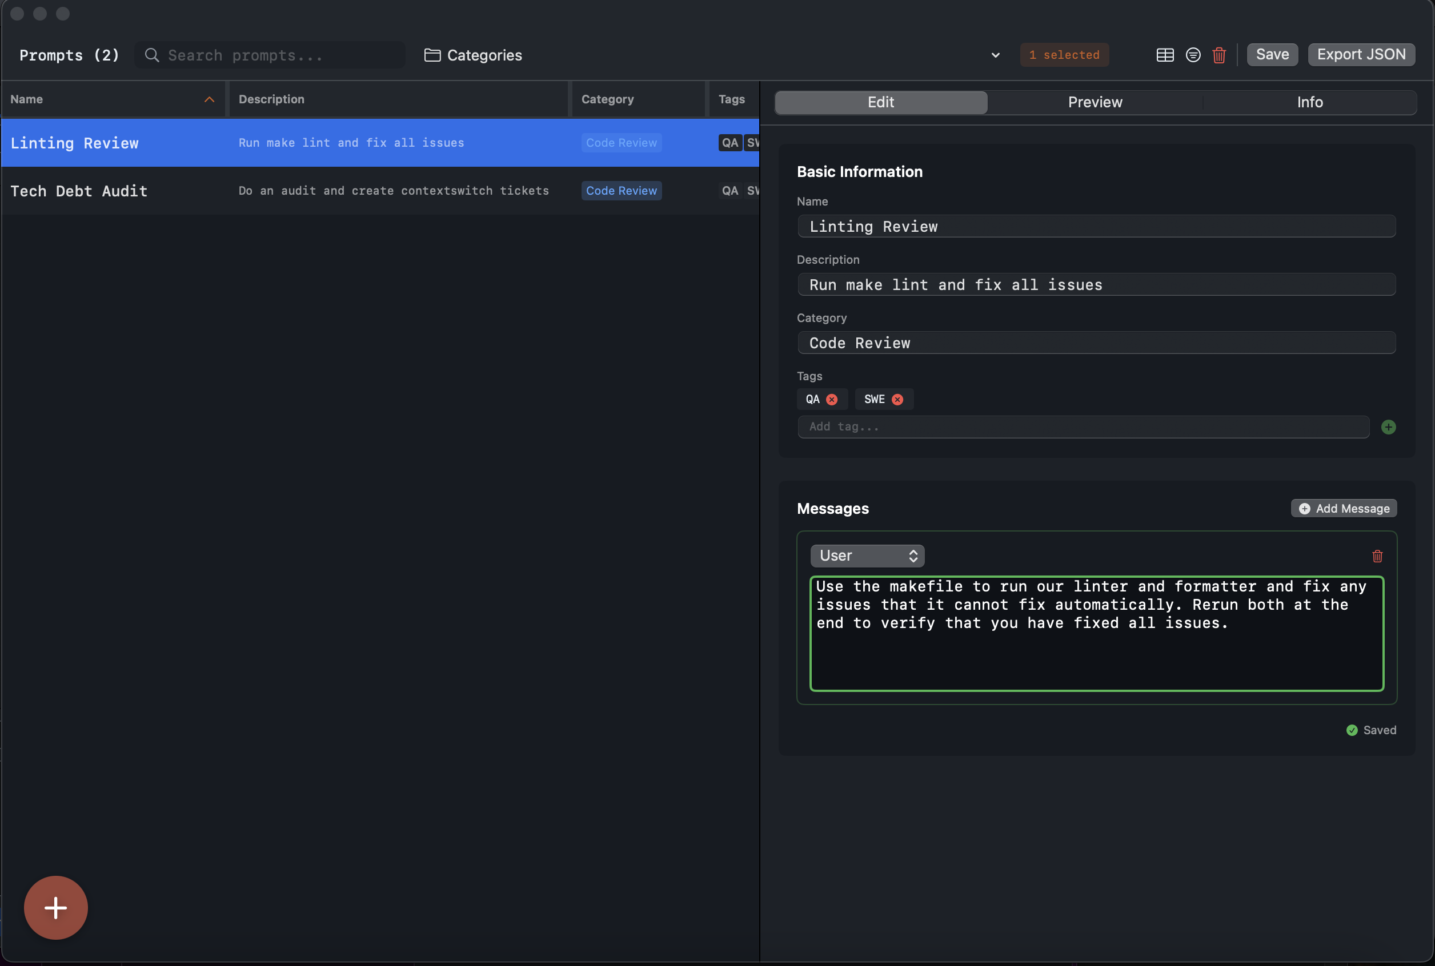Expand the Categories dropdown chevron
Viewport: 1435px width, 966px height.
[995, 55]
